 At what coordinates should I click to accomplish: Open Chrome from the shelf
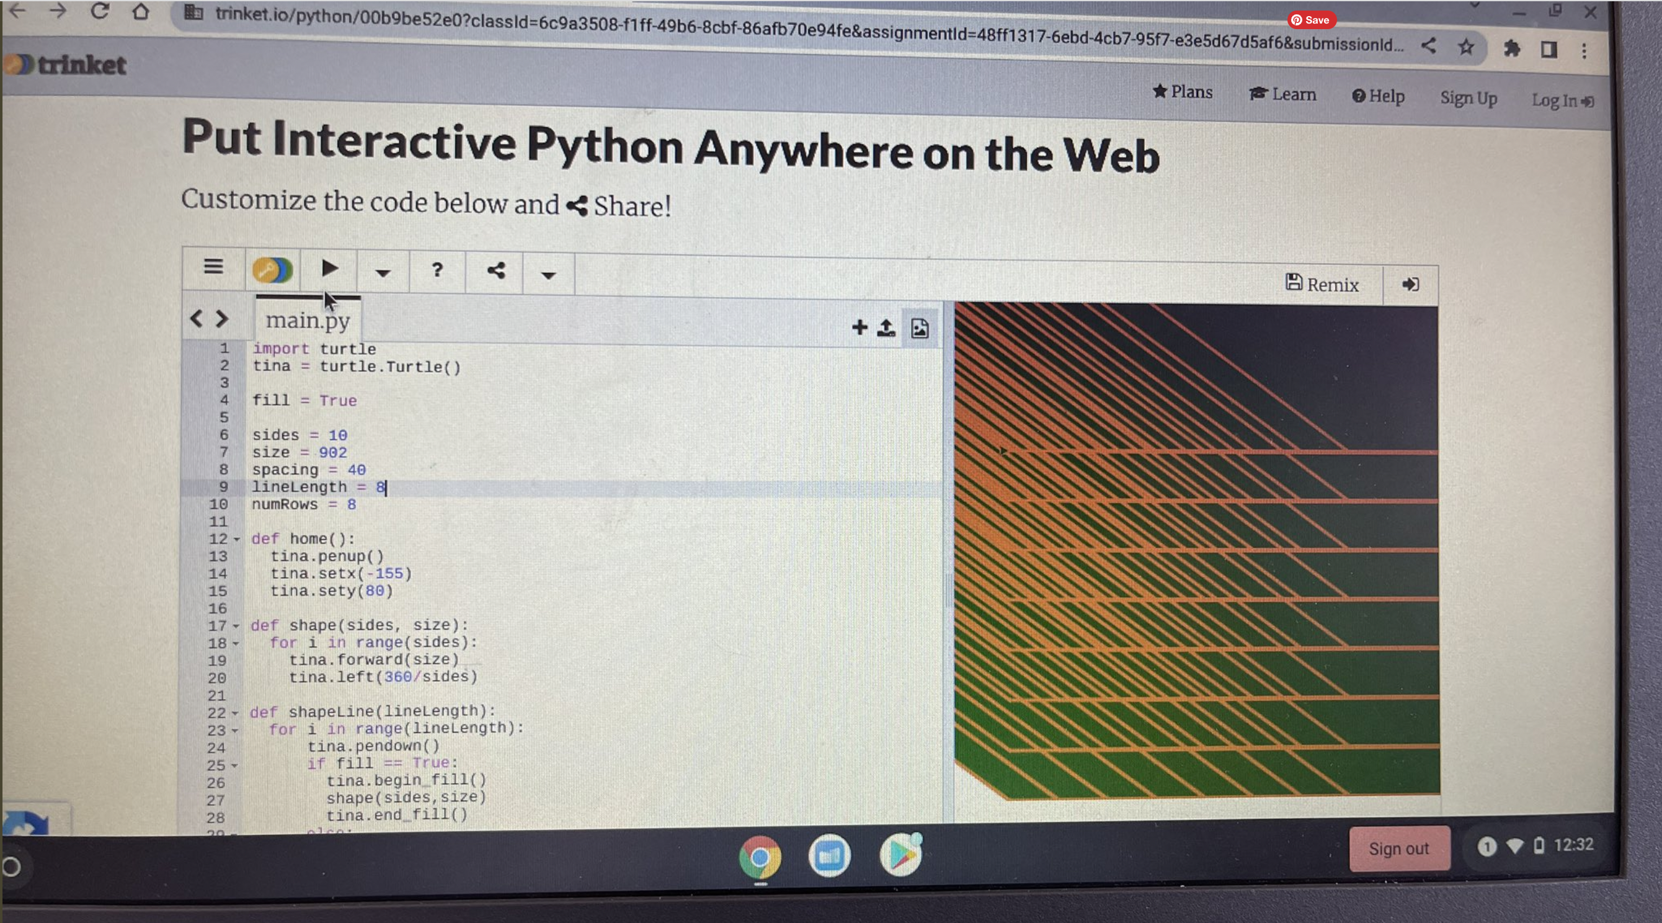click(x=760, y=857)
